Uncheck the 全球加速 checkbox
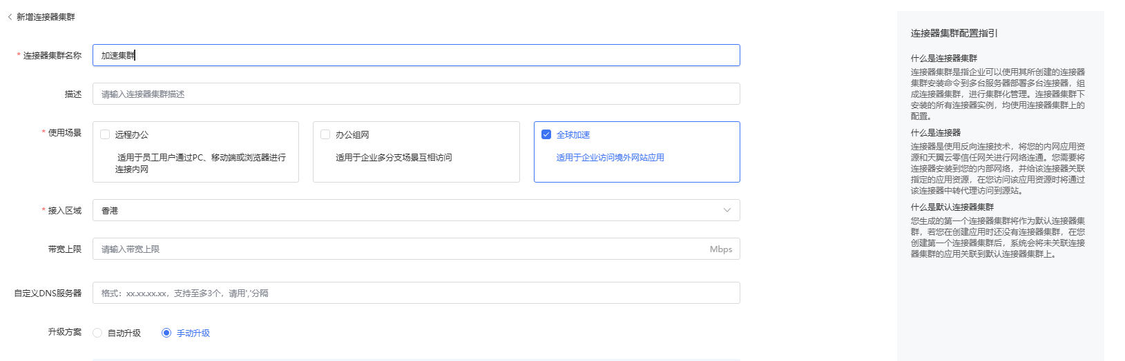The width and height of the screenshot is (1125, 361). coord(546,134)
